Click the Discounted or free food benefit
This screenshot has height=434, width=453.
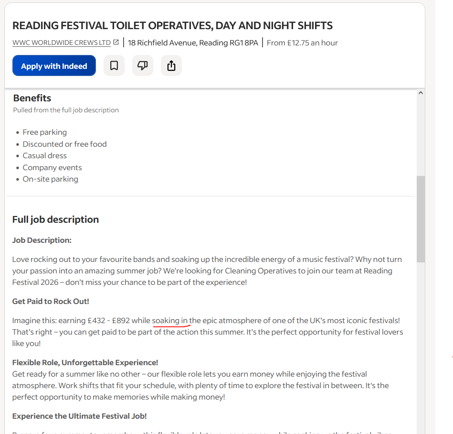coord(65,144)
